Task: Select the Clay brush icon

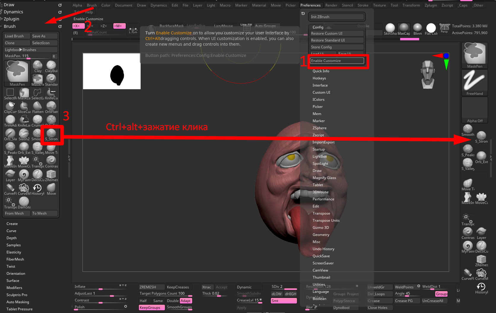Action: click(38, 66)
